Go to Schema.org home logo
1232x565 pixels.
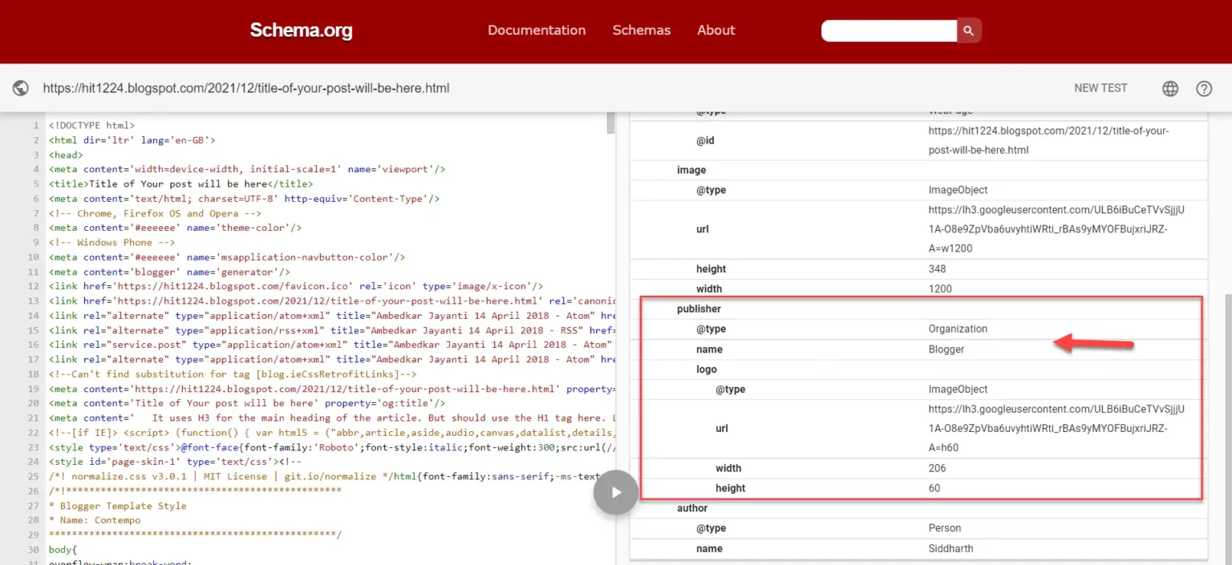click(301, 30)
